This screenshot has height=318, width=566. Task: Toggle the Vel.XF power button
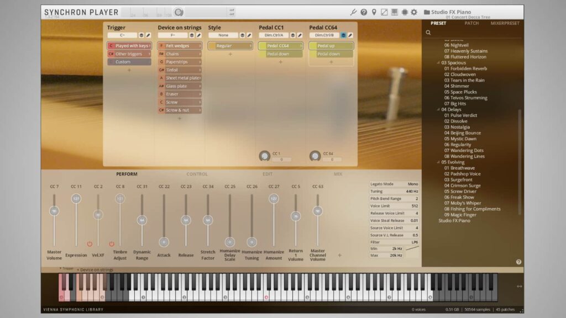tap(90, 243)
